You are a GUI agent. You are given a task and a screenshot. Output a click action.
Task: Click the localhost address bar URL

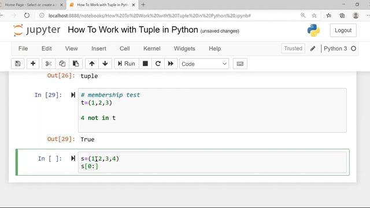coord(150,16)
